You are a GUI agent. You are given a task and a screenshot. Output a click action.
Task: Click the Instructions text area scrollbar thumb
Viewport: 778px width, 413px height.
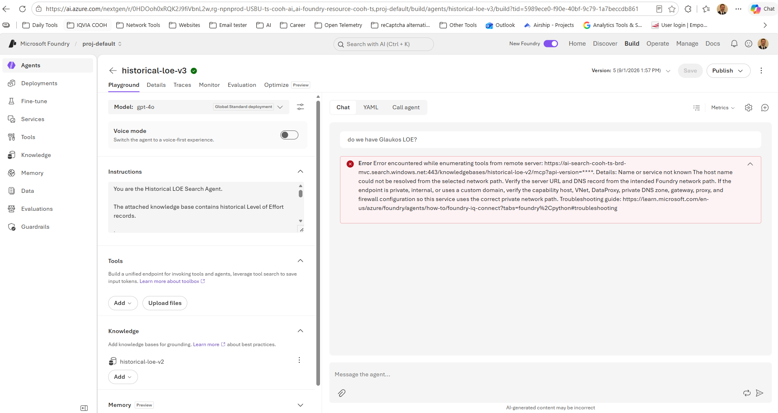tap(300, 193)
